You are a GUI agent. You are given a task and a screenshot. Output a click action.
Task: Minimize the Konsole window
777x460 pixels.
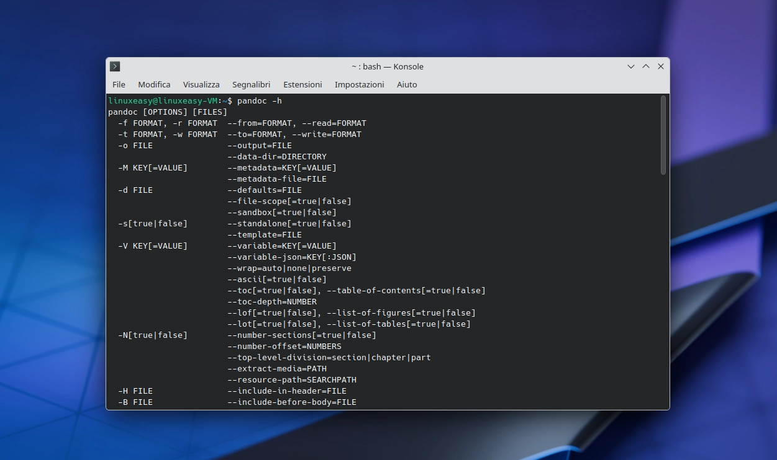(631, 66)
